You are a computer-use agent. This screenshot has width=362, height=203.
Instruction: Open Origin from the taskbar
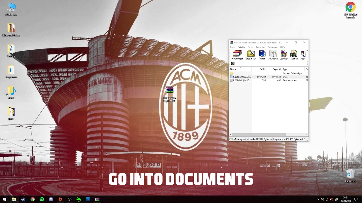(x=60, y=199)
